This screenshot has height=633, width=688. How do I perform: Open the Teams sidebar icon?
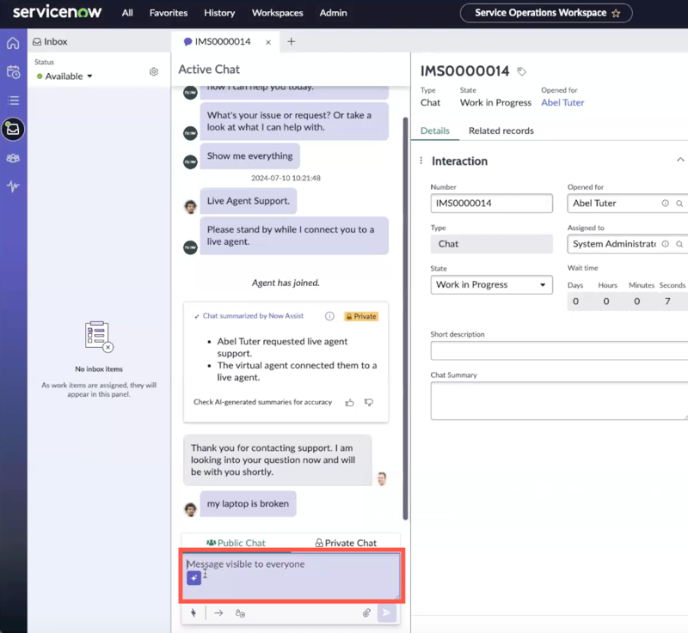[13, 158]
